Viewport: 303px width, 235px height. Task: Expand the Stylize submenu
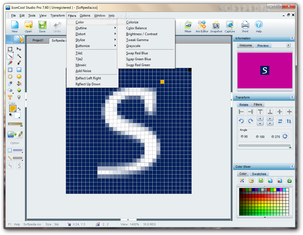click(92, 40)
